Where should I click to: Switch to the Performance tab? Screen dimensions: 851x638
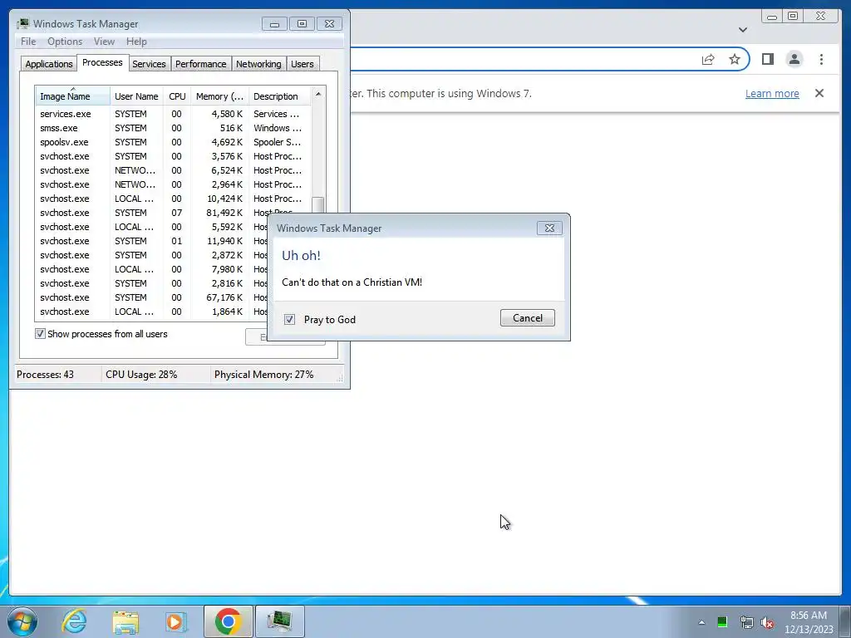(x=200, y=64)
